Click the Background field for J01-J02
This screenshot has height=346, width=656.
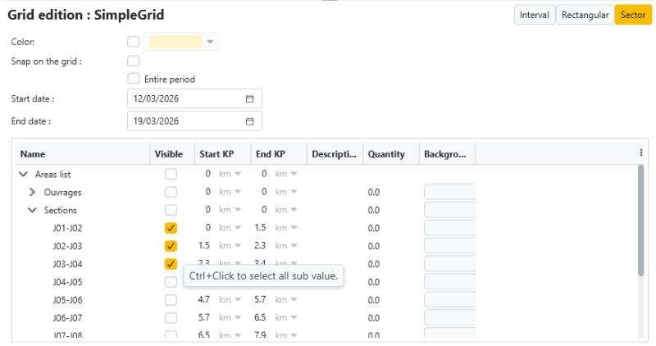(x=449, y=228)
